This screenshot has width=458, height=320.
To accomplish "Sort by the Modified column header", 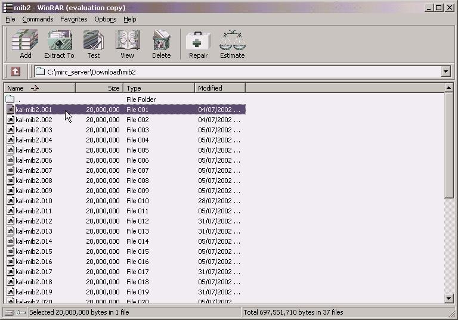I will coord(220,88).
